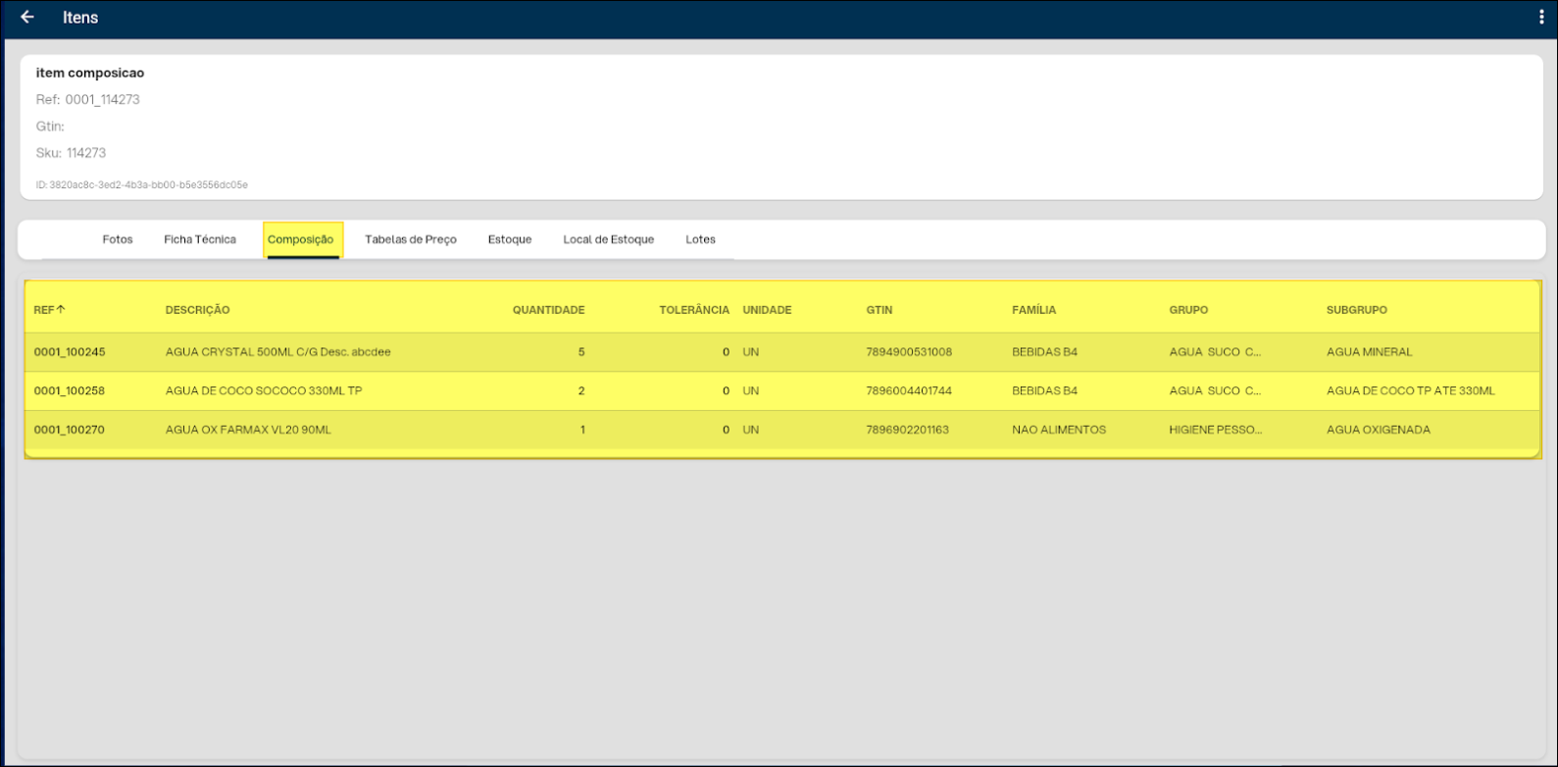Go to the Lotes tab

[x=700, y=239]
